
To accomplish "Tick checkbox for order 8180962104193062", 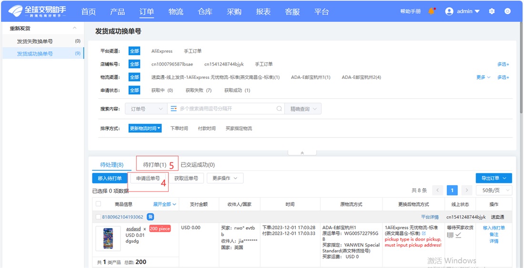I will (x=98, y=217).
